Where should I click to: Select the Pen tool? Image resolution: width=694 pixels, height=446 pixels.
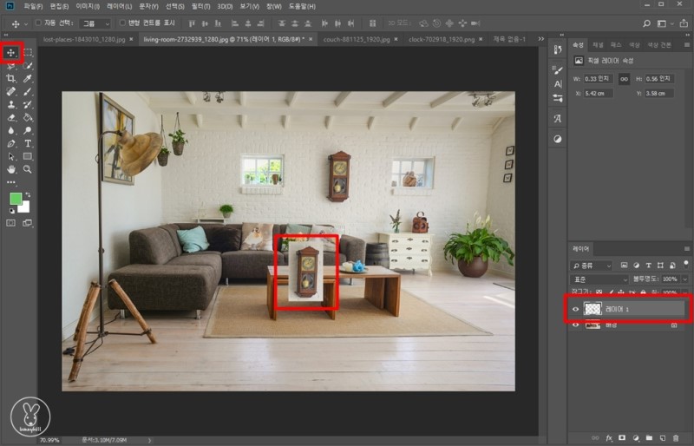click(x=12, y=143)
